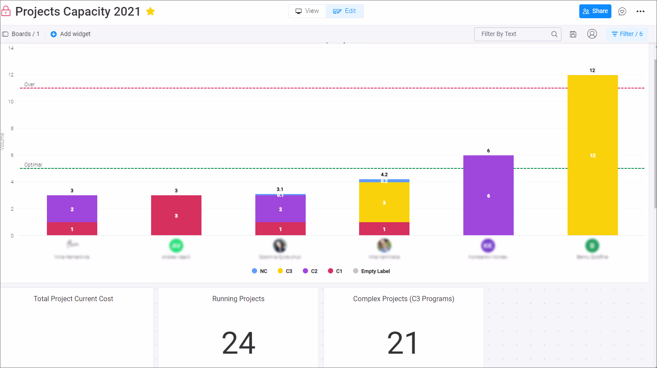Toggle the NC legend item
Viewport: 657px width, 368px height.
coord(260,271)
